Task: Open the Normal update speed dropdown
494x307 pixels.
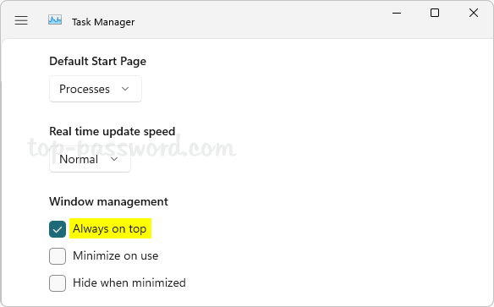Action: [x=90, y=159]
